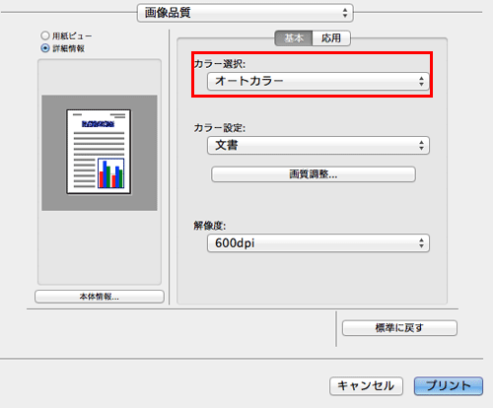Click the blue title text in preview
This screenshot has width=493, height=408.
[x=98, y=124]
